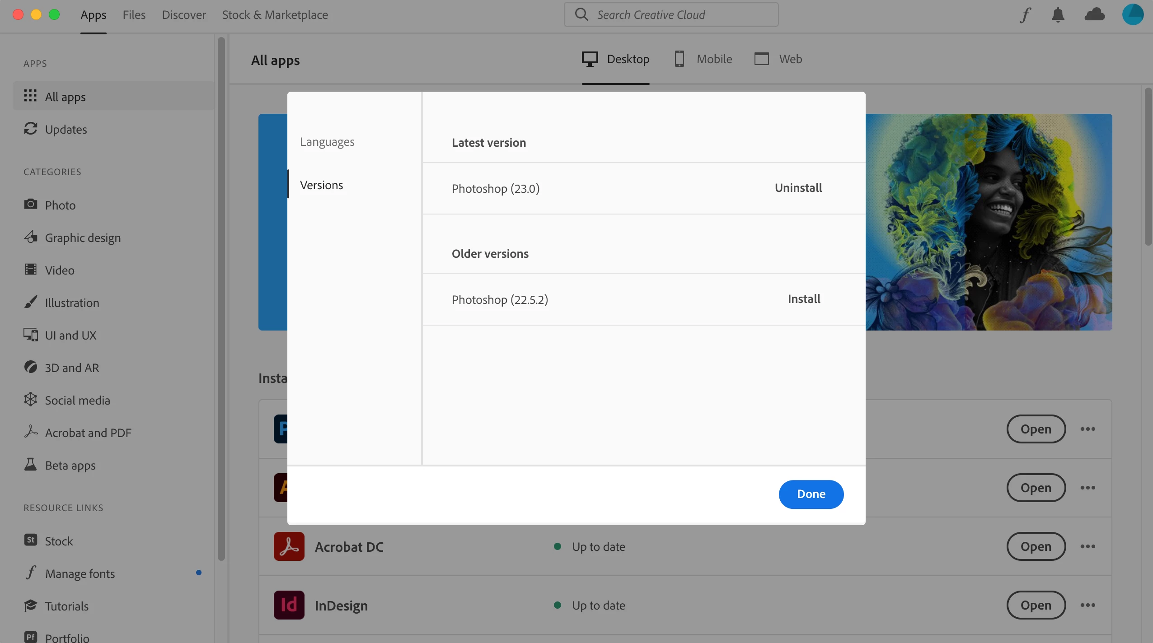Open the Updates section

pyautogui.click(x=66, y=129)
